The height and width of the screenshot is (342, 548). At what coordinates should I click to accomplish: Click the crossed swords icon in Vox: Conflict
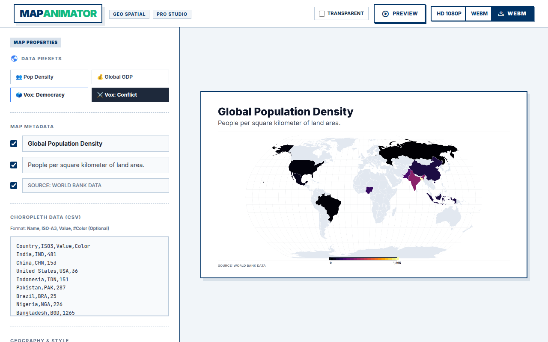100,95
